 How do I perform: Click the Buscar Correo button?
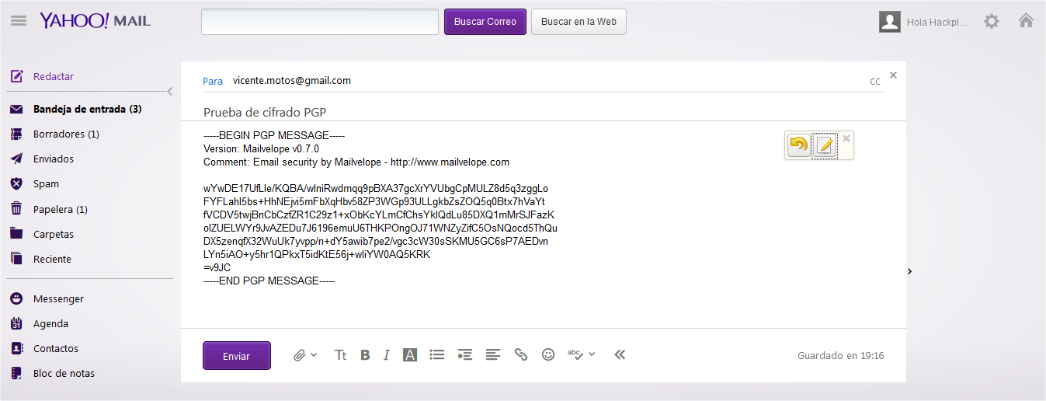tap(485, 22)
